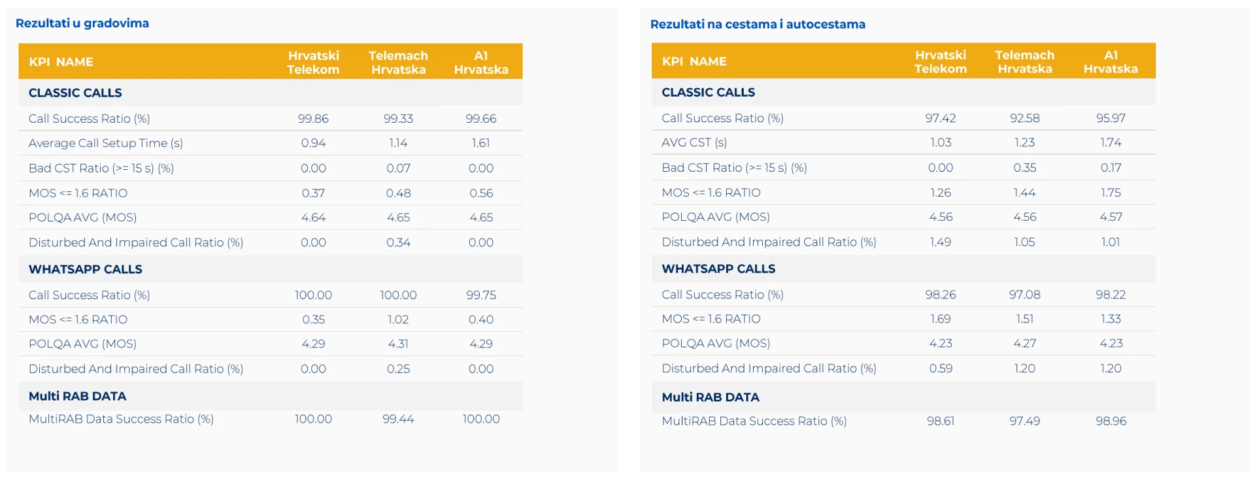Select the 1.44 MOS ratio value
This screenshot has width=1255, height=503.
(x=1025, y=193)
